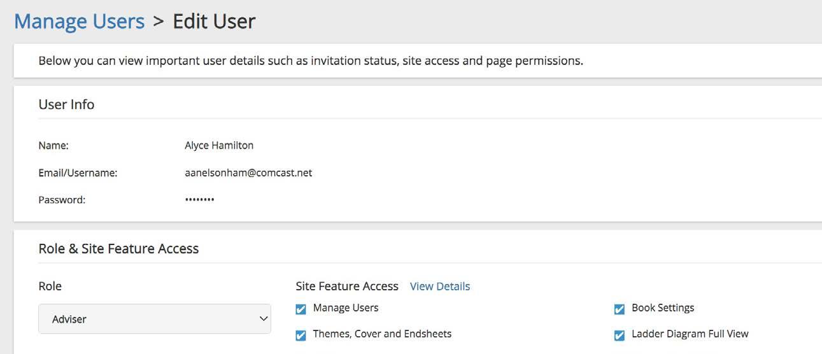The width and height of the screenshot is (822, 354).
Task: Click the 'Book Settings' label text
Action: click(x=663, y=308)
